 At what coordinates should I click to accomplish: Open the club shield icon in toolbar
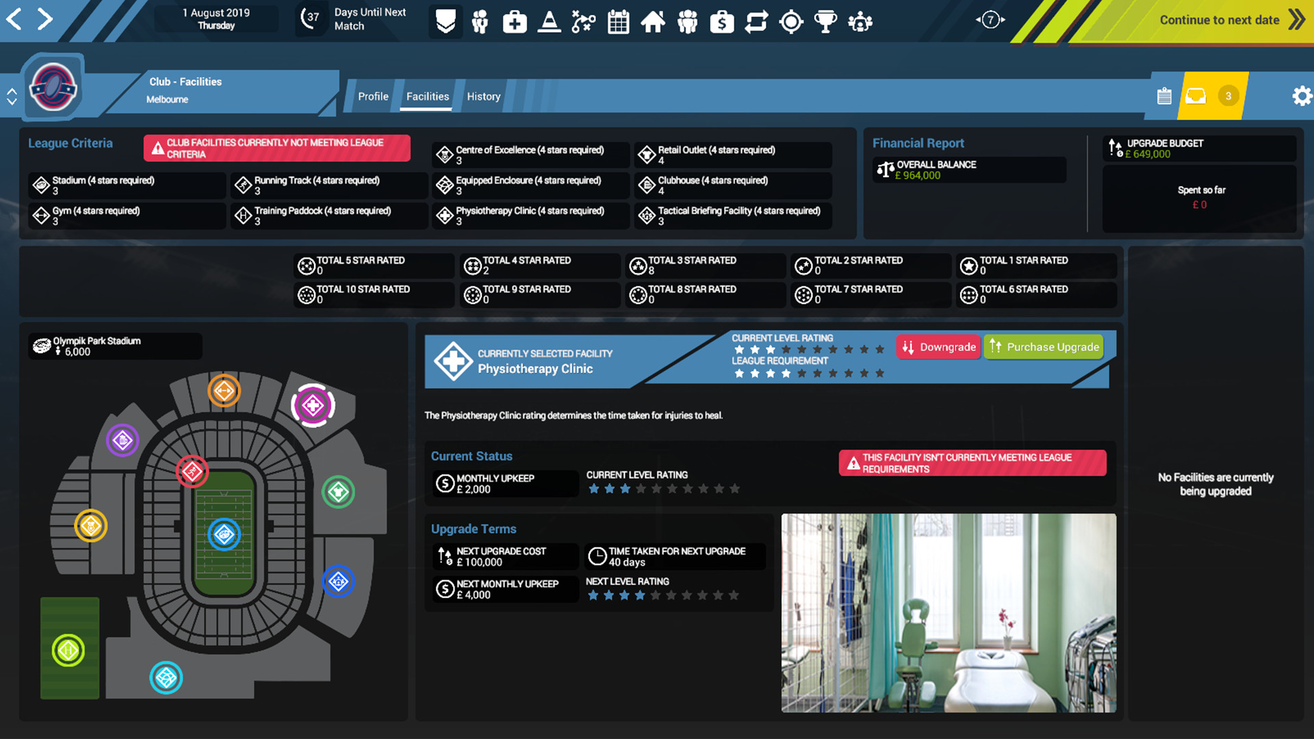(445, 21)
